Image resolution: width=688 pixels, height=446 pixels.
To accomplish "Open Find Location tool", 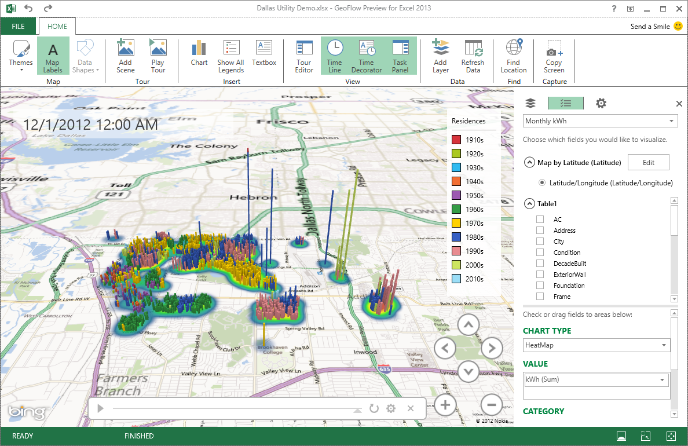I will tap(513, 55).
